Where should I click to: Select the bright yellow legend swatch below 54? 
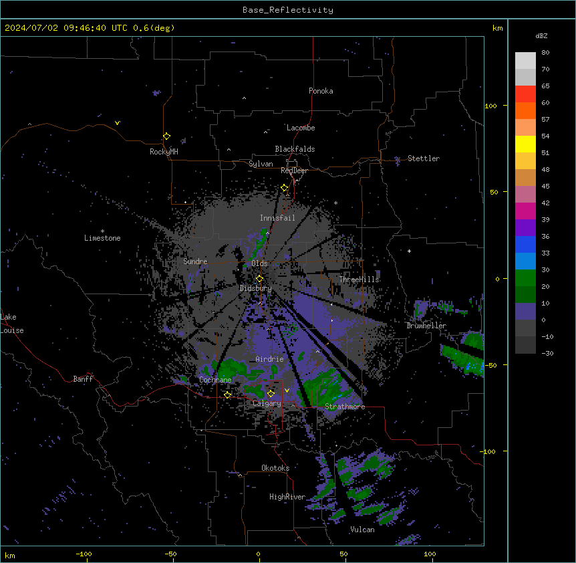pyautogui.click(x=525, y=144)
